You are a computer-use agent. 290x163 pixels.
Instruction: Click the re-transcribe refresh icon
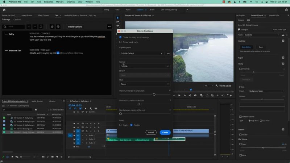tap(41, 27)
